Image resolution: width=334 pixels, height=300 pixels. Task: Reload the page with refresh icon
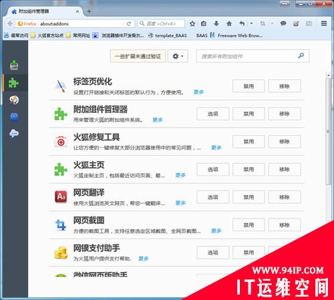[x=129, y=23]
